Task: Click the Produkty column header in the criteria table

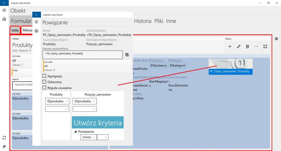Action: point(56,94)
